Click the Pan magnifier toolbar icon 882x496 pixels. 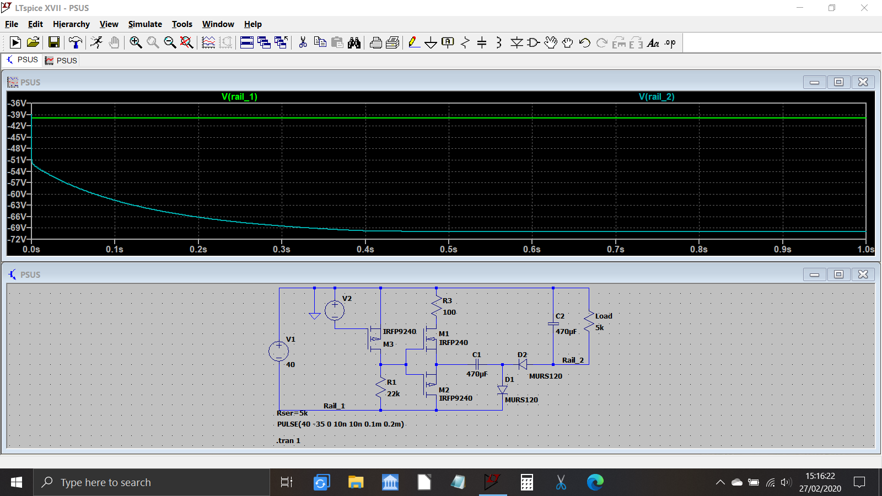click(153, 42)
